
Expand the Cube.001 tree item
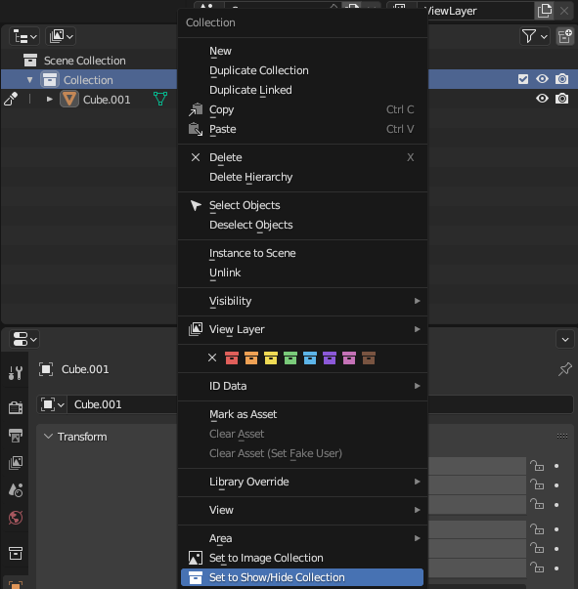(x=49, y=100)
